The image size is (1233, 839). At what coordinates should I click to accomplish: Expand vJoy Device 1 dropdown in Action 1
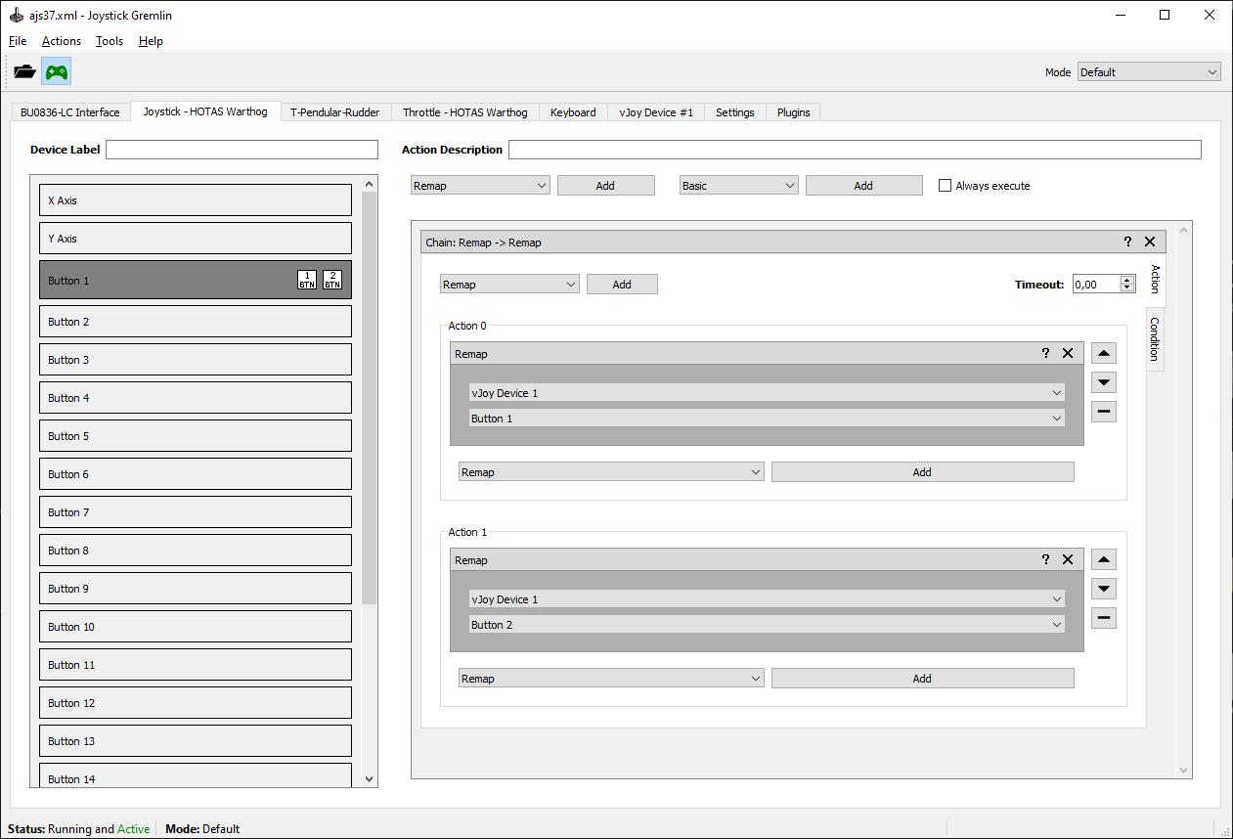coord(767,599)
